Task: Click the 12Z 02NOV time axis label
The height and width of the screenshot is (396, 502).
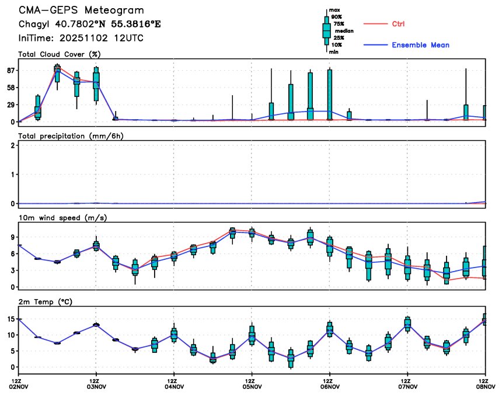Action: coord(19,384)
